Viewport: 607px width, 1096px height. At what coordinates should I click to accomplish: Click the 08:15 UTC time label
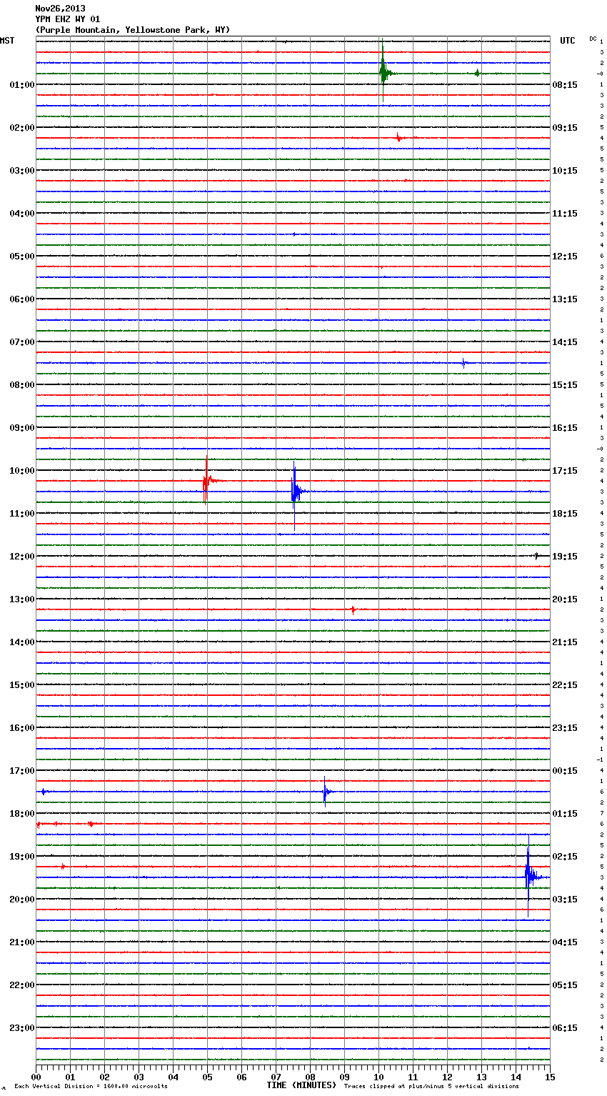point(565,84)
